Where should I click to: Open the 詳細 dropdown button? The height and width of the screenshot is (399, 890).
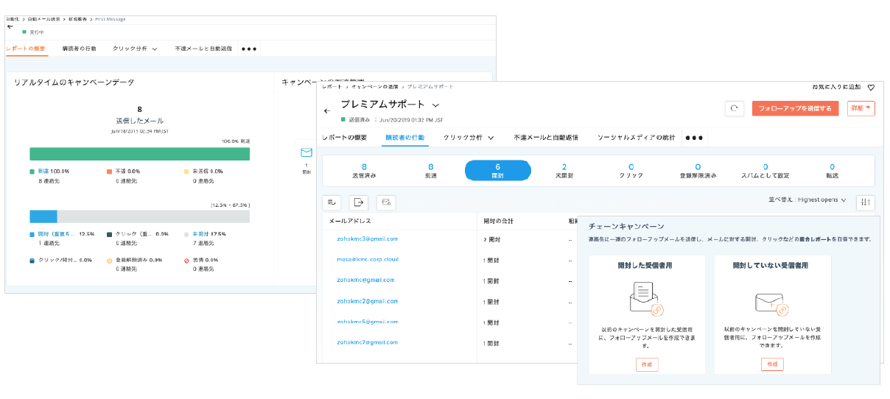point(861,108)
